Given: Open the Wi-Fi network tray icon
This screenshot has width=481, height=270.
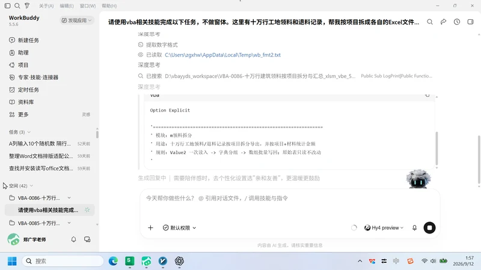Looking at the screenshot, I should 424,261.
